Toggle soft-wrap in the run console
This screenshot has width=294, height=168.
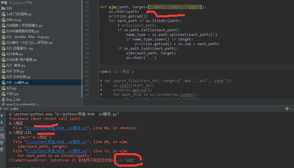point(2,129)
